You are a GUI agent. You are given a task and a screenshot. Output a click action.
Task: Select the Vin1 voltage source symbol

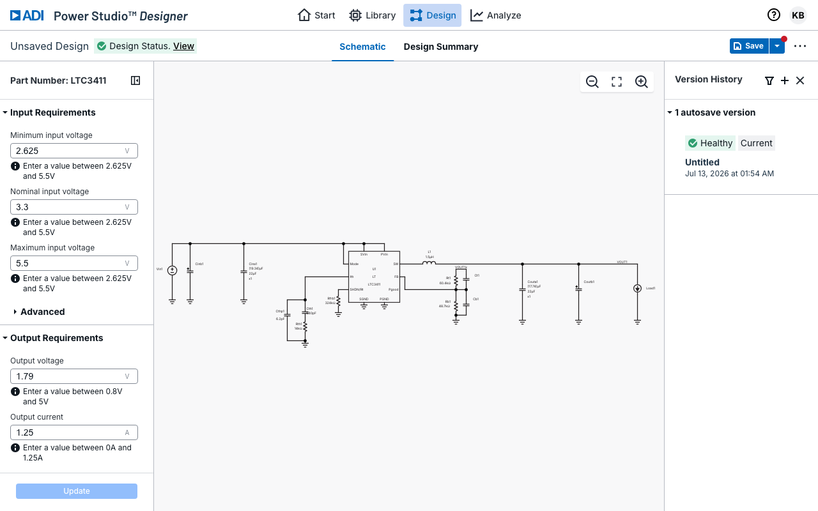click(172, 270)
